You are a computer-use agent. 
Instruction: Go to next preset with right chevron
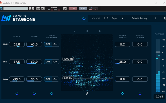(x=156, y=18)
